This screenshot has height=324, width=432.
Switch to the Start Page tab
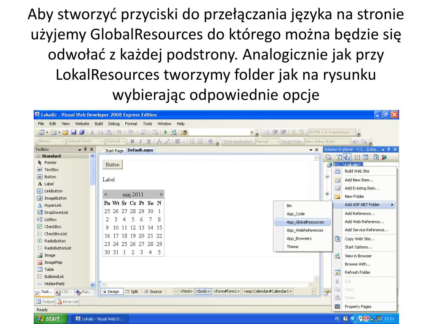point(114,151)
